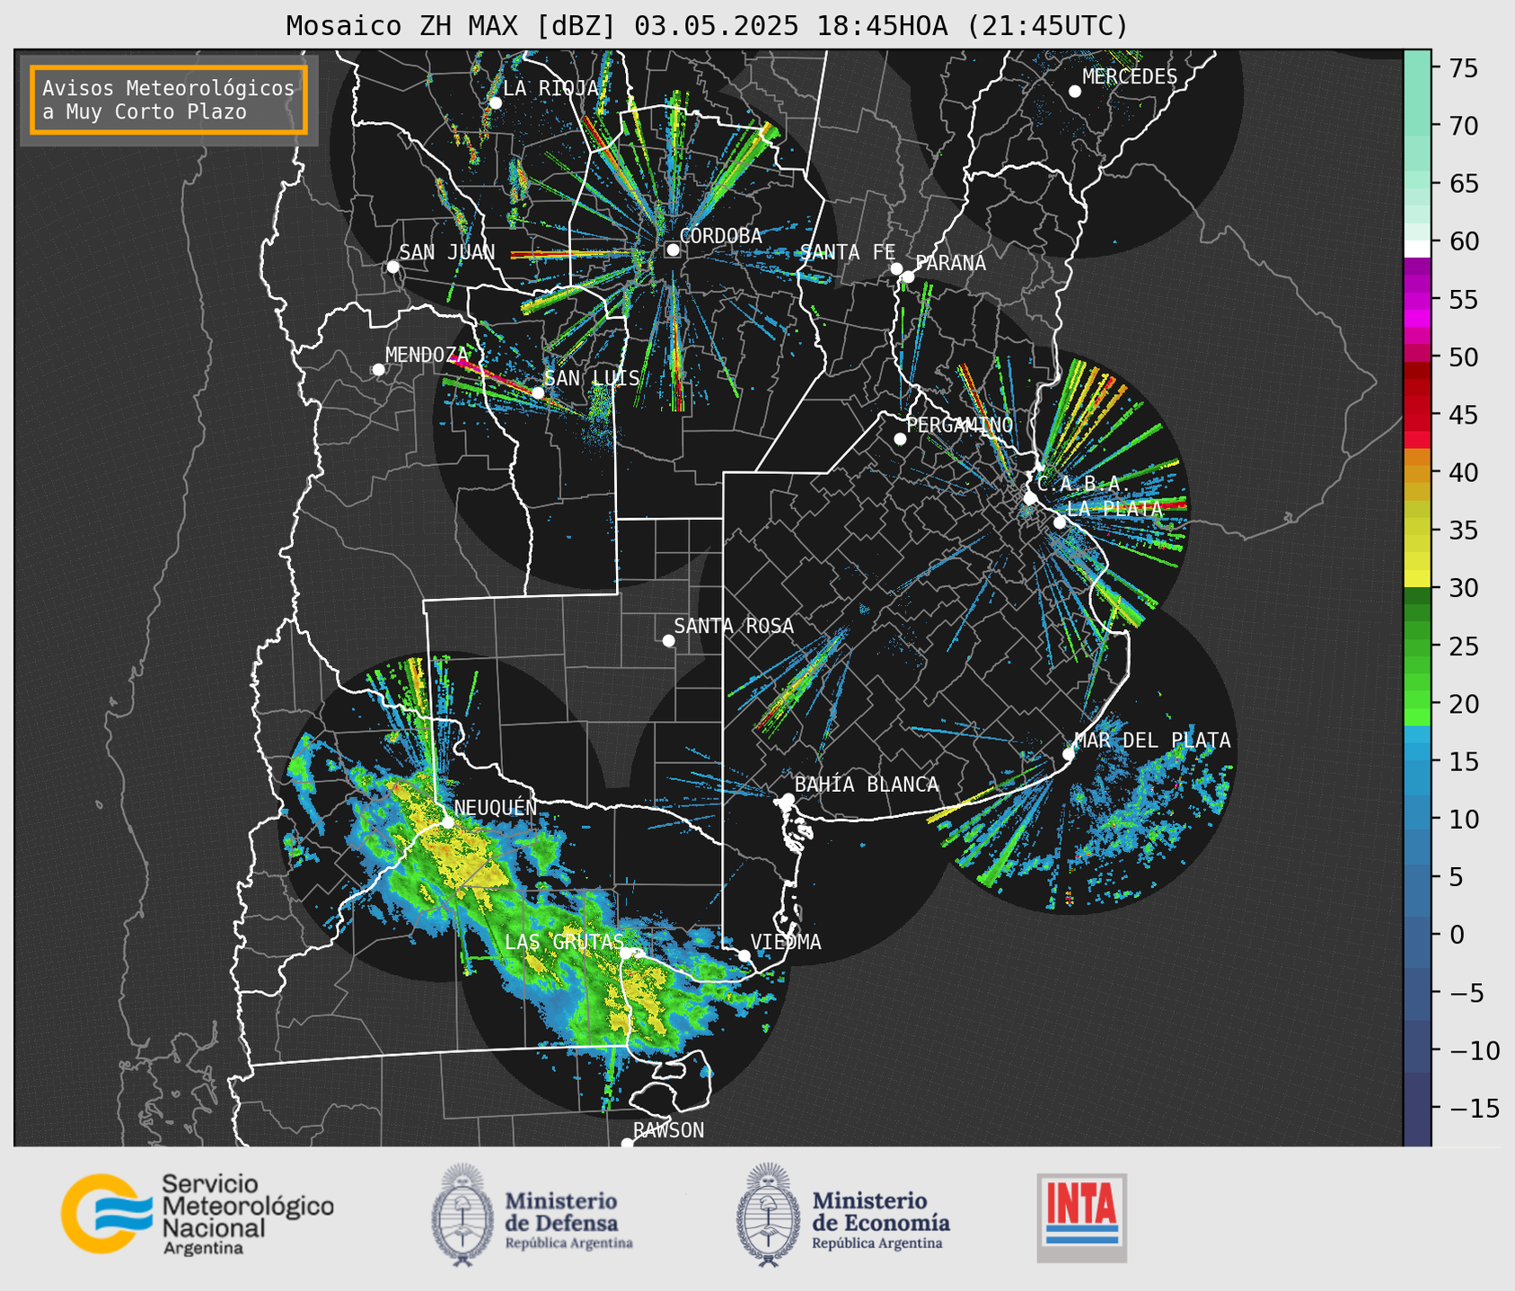The width and height of the screenshot is (1515, 1291).
Task: Select the C.A.B.A. city marker
Action: pos(1030,498)
